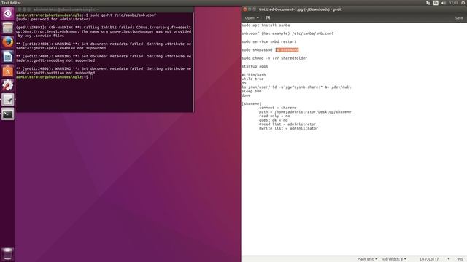Click the 'sudo apt install samba' line
Screen dimensions: 467x262
[266, 25]
